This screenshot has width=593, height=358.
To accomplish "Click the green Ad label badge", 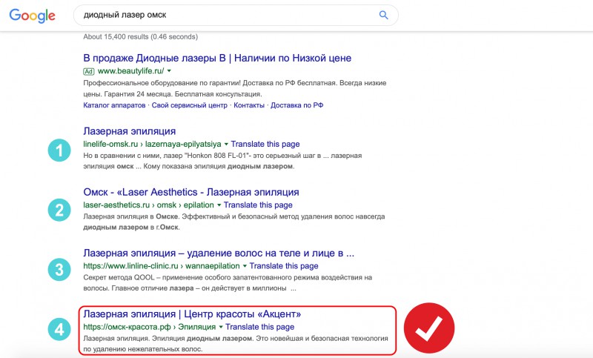I will coord(89,71).
